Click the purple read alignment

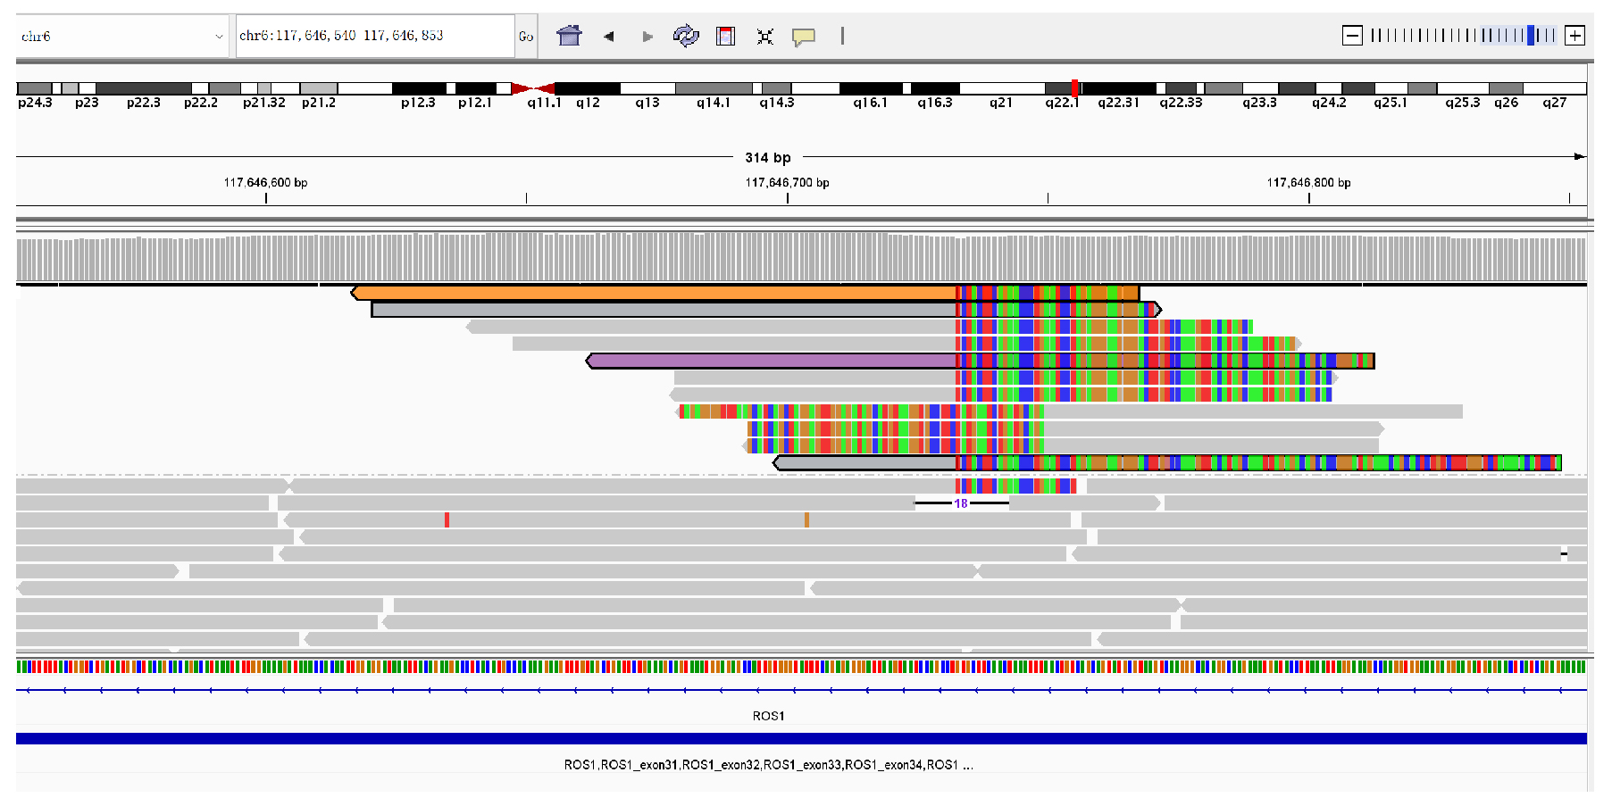click(768, 360)
